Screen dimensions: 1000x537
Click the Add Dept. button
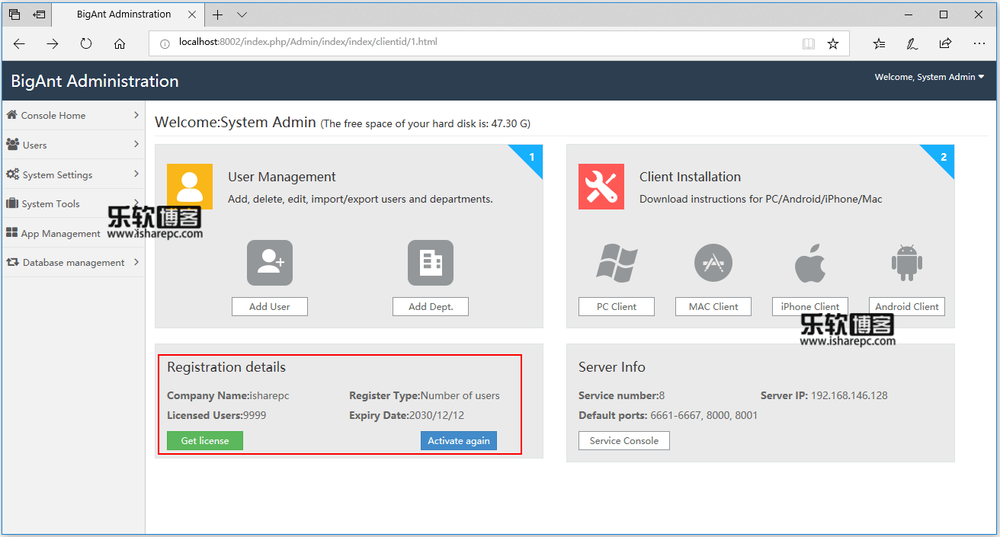pos(431,306)
